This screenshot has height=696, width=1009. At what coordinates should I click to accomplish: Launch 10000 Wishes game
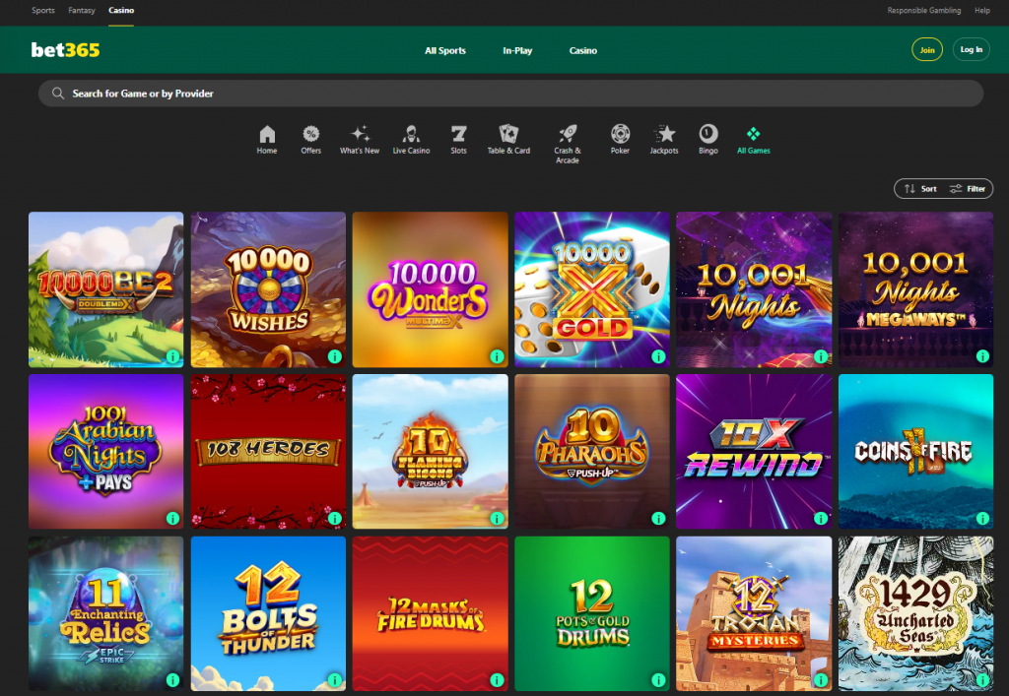pyautogui.click(x=268, y=289)
